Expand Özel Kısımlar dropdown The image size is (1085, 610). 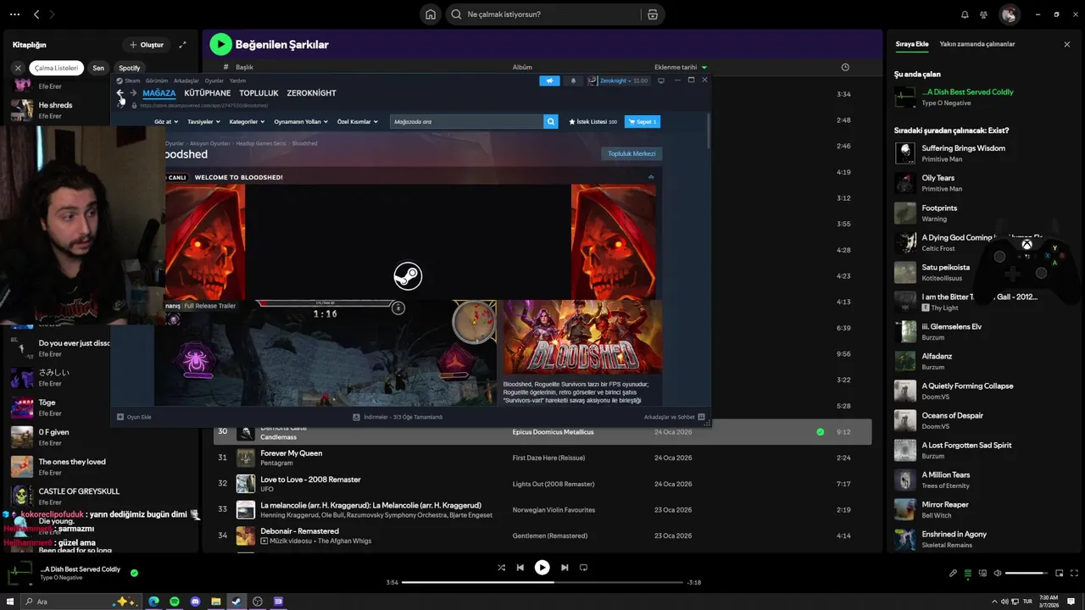pos(358,121)
